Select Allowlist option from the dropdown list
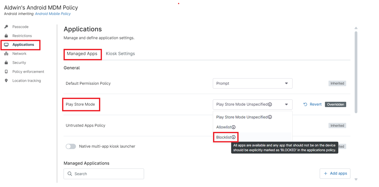This screenshot has width=379, height=187. (224, 127)
